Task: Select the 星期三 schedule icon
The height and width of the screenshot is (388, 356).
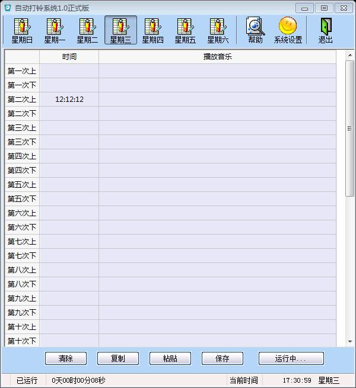Action: click(120, 30)
